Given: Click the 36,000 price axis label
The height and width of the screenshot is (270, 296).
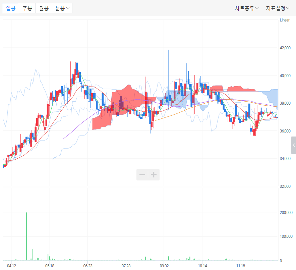Looking at the screenshot, I should 285,131.
